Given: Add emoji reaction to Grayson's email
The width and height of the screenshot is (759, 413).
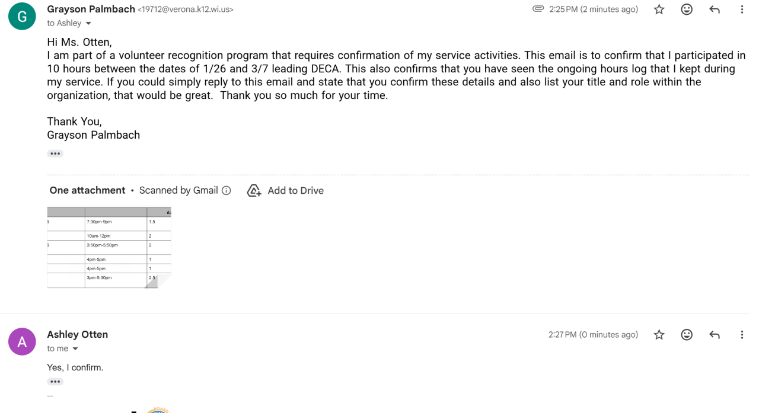Looking at the screenshot, I should (687, 9).
